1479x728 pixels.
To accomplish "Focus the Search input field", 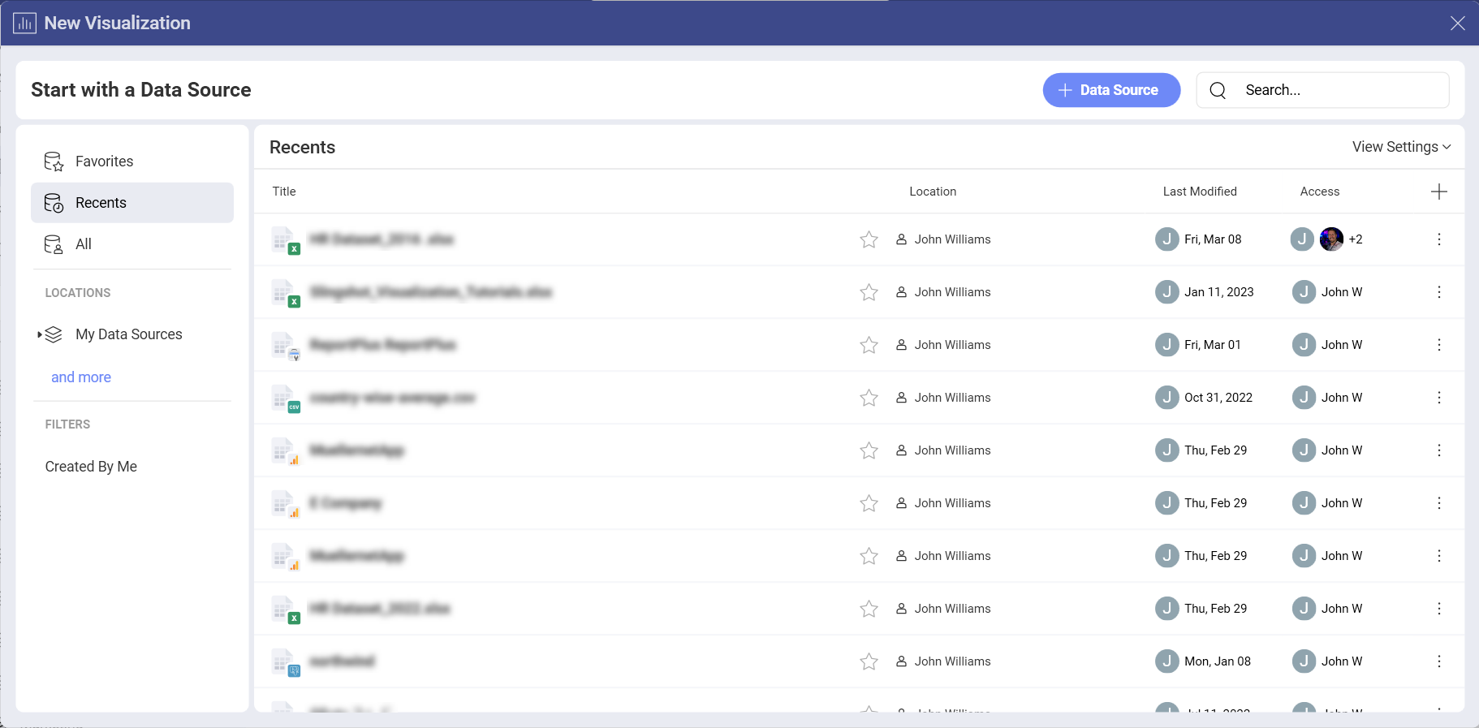I will point(1322,90).
